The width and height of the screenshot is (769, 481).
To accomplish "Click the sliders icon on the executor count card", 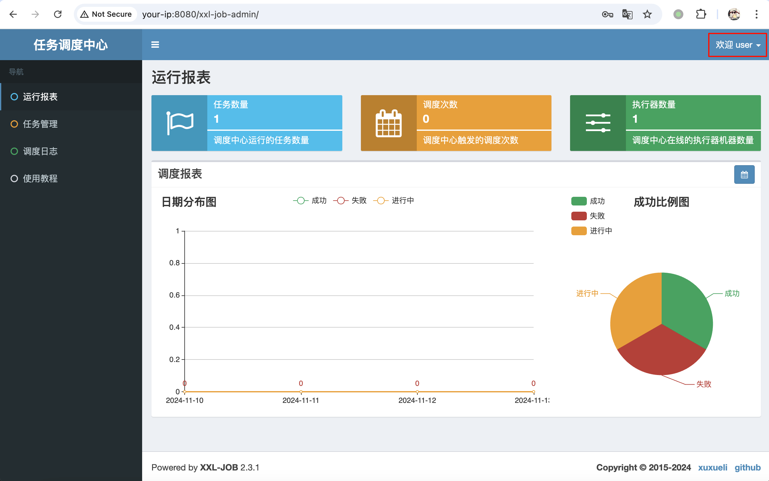I will 598,123.
